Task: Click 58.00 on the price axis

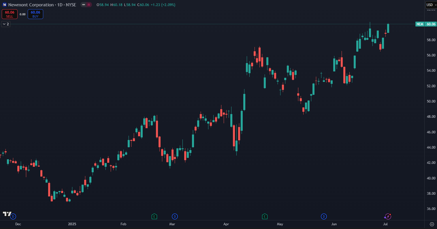Action: [431, 40]
